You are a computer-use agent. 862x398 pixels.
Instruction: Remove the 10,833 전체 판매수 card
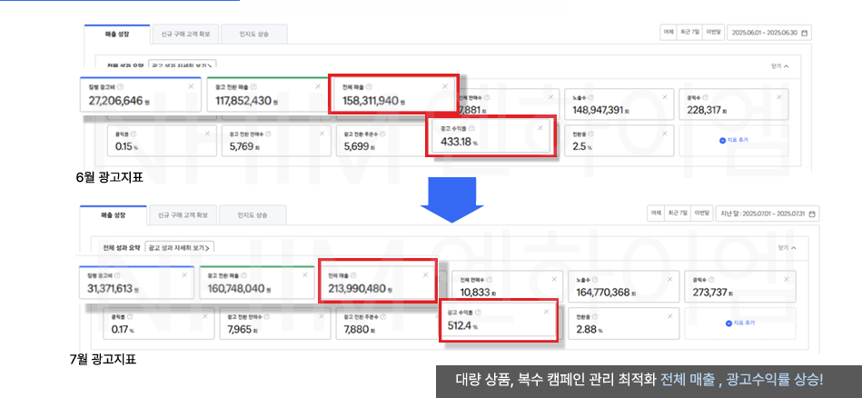pyautogui.click(x=555, y=279)
